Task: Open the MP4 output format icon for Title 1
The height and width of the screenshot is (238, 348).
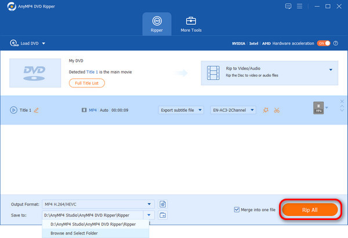Action: coord(317,108)
